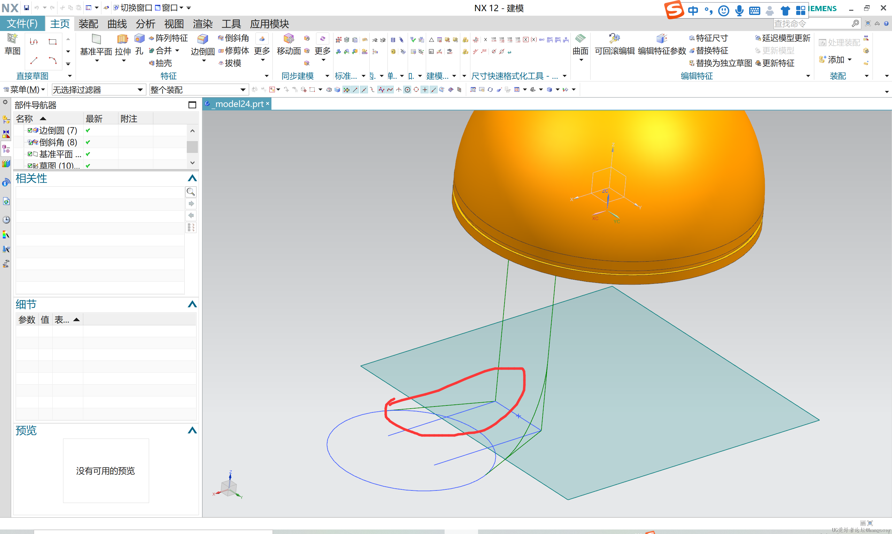Expand the 添加 dropdown arrow

849,60
